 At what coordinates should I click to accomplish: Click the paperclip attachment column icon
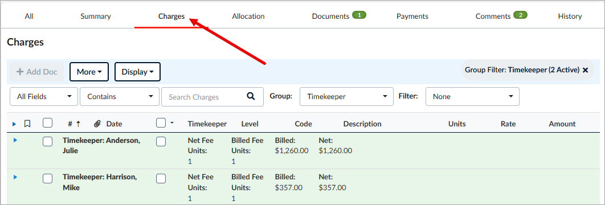coord(97,124)
